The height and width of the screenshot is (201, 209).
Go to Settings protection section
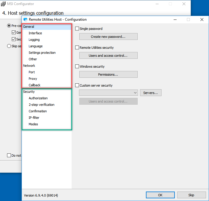pos(42,53)
